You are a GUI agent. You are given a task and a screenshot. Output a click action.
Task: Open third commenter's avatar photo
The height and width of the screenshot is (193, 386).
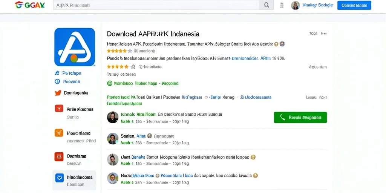113,159
